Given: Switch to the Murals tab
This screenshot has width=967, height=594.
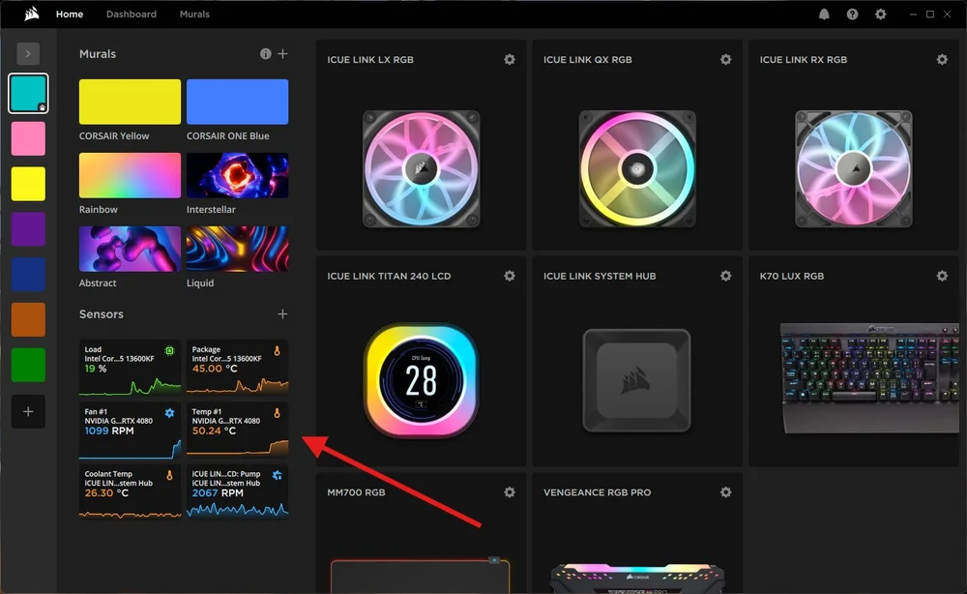Looking at the screenshot, I should (194, 15).
